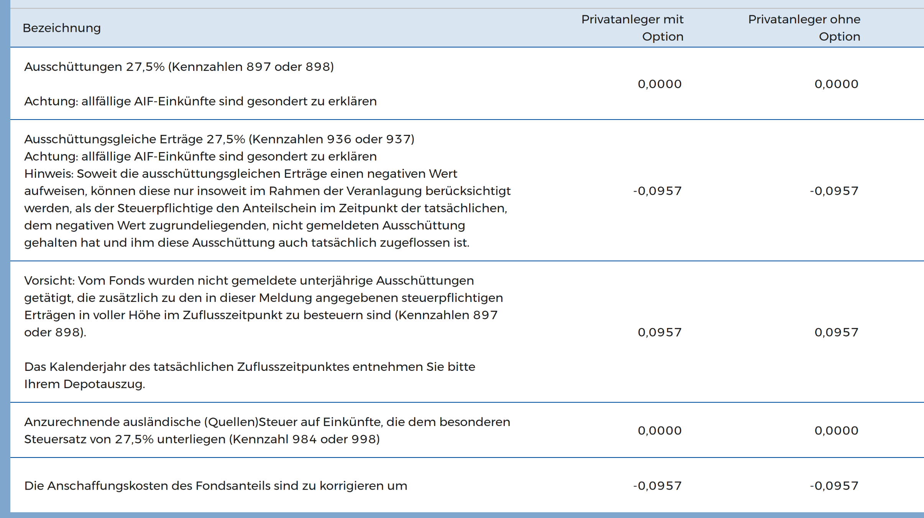Click Ausschüttungen 0,0000 value ohne Option
The width and height of the screenshot is (924, 518).
pyautogui.click(x=836, y=84)
